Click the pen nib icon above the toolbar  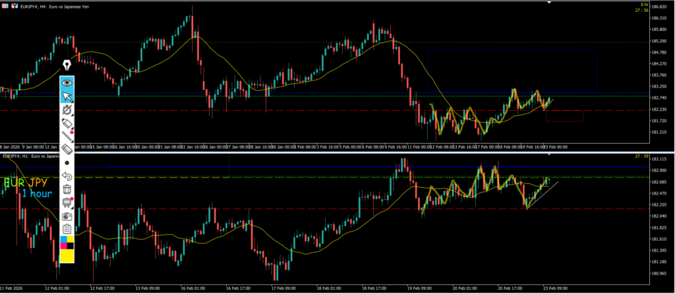pyautogui.click(x=67, y=65)
